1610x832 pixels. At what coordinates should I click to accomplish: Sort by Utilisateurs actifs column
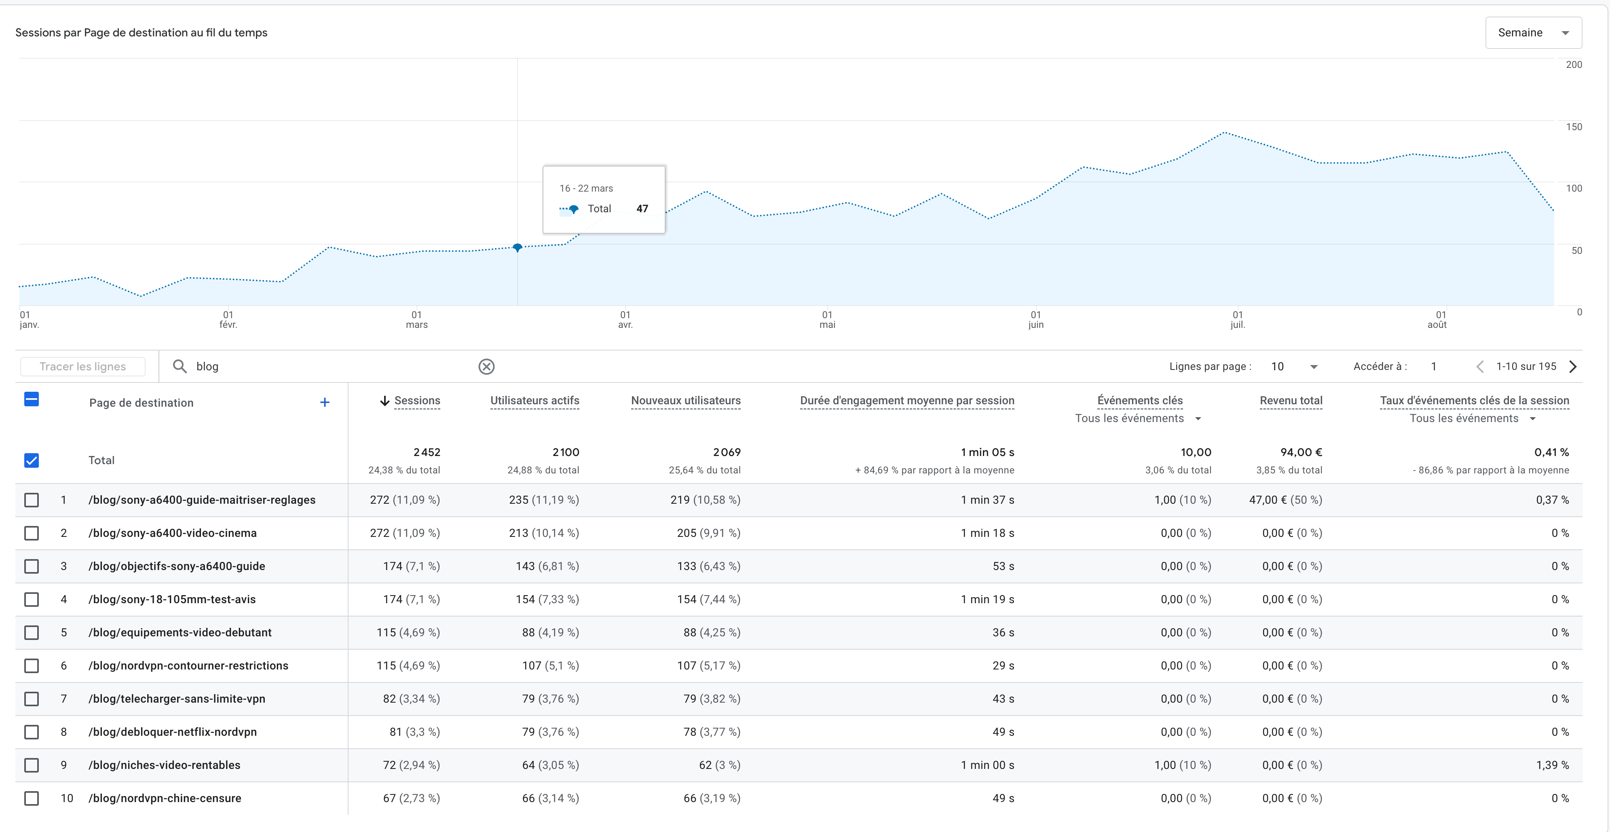[535, 401]
